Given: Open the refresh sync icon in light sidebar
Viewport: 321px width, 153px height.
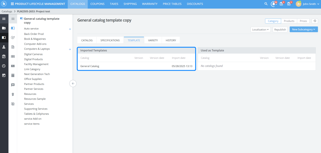Looking at the screenshot, I should [x=13, y=104].
